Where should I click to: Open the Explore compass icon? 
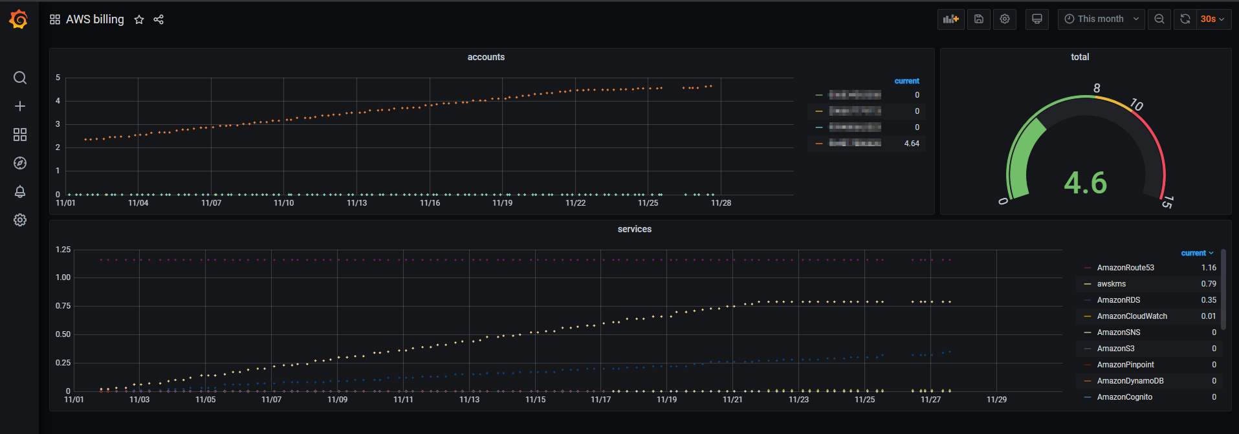point(20,163)
